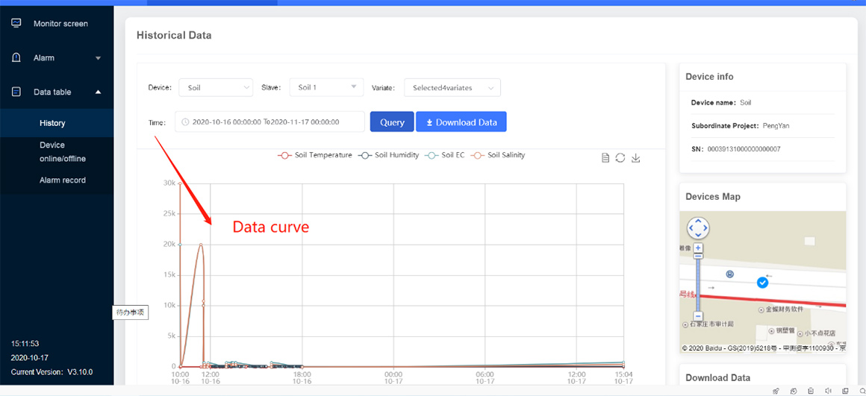Click the blue device marker on map

(762, 283)
